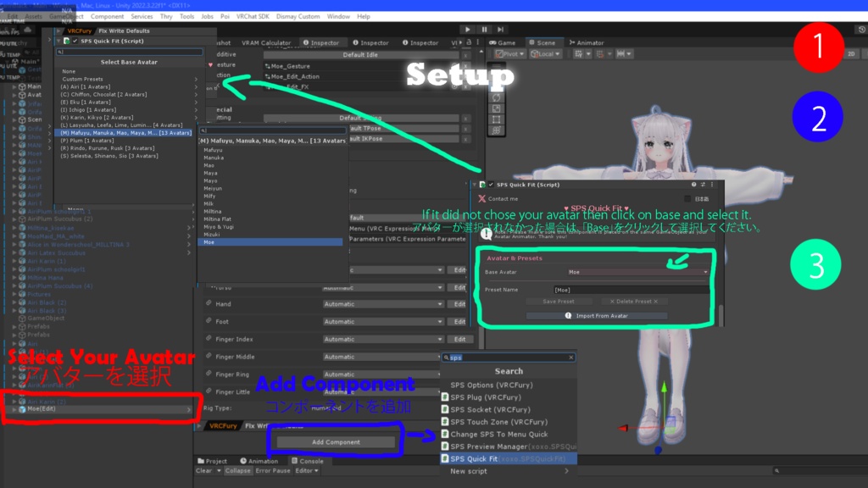
Task: Click the Play button in toolbar
Action: point(468,30)
